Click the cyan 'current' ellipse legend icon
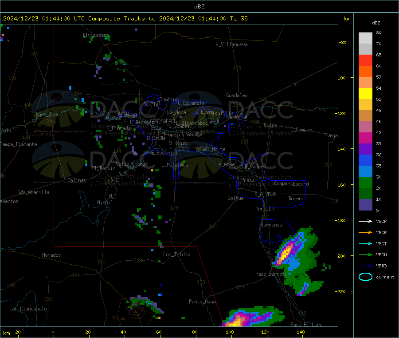399x338 pixels. pyautogui.click(x=365, y=277)
